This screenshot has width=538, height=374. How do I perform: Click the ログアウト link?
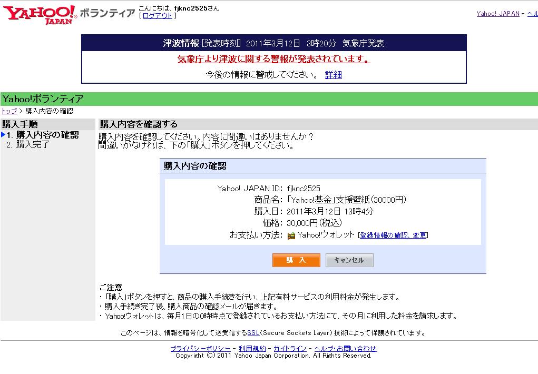click(157, 16)
